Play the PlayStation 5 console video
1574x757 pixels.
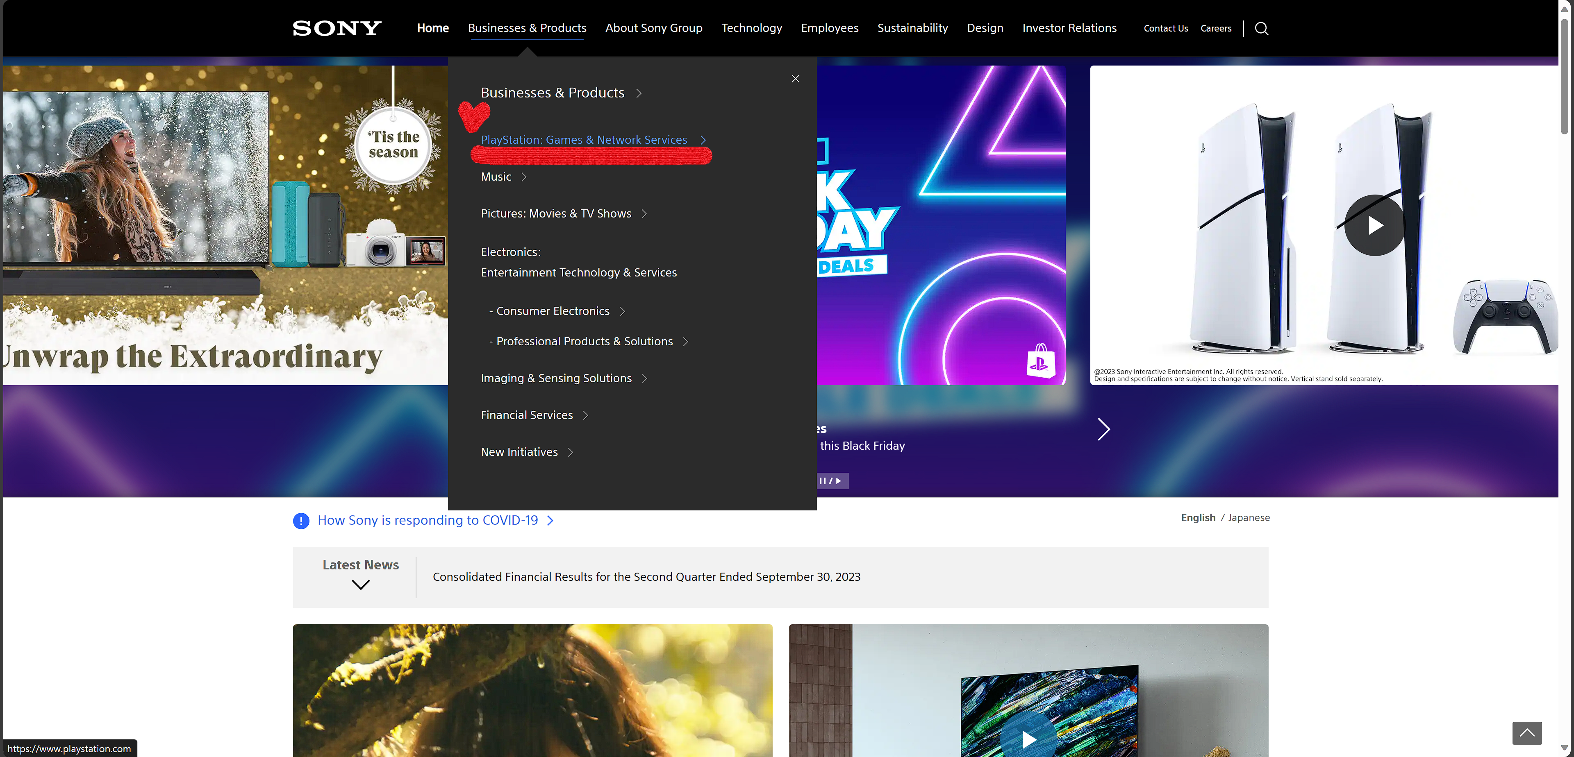1374,225
